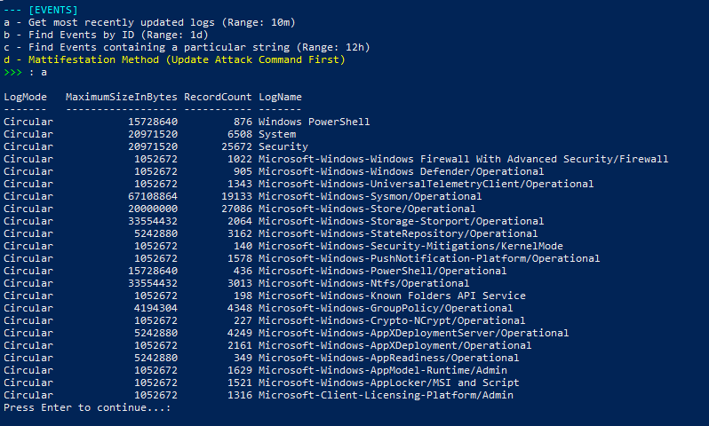Click the AppXDeploymentServer/Operational log name
Screen dimensions: 709x426
point(414,333)
